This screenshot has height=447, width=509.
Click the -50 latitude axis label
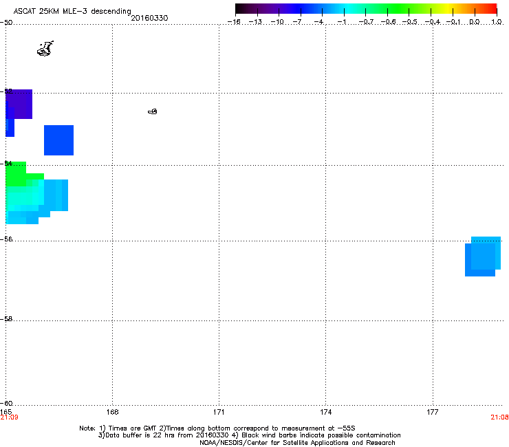coord(6,23)
